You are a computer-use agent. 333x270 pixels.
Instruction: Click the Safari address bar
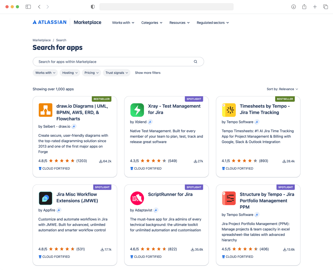[x=166, y=7]
